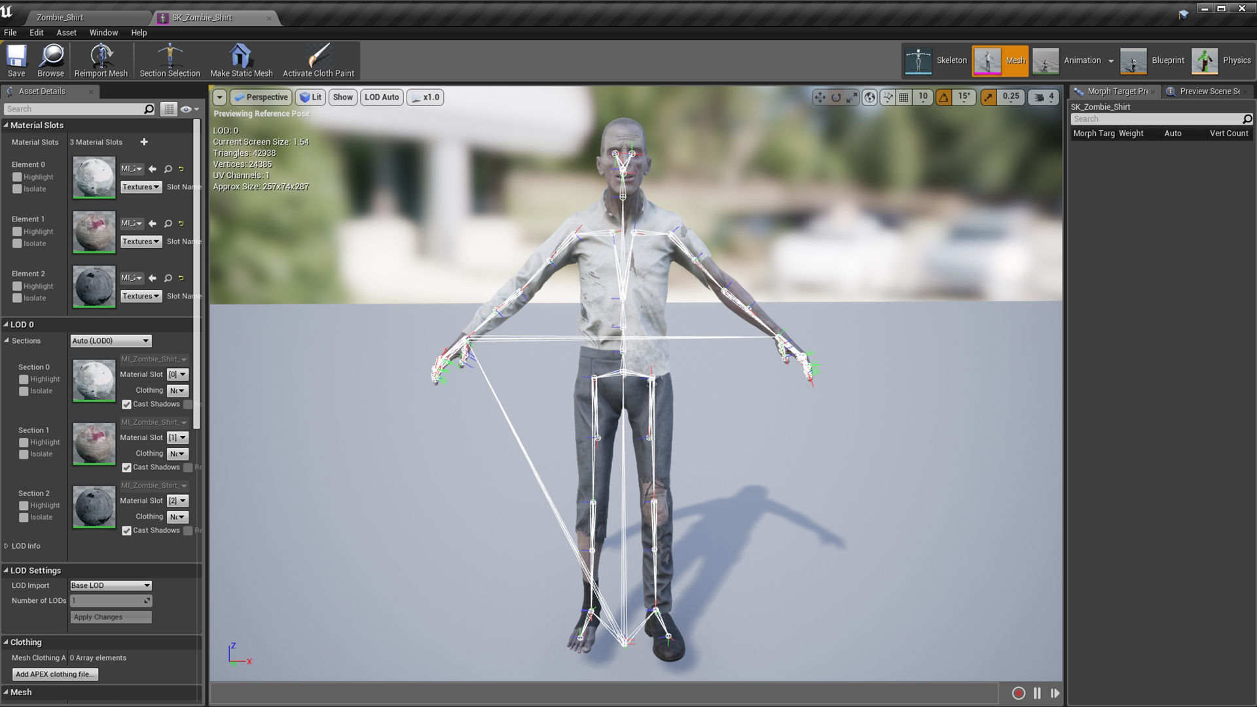Collapse the Material Slots section
Image resolution: width=1257 pixels, height=707 pixels.
coord(6,125)
